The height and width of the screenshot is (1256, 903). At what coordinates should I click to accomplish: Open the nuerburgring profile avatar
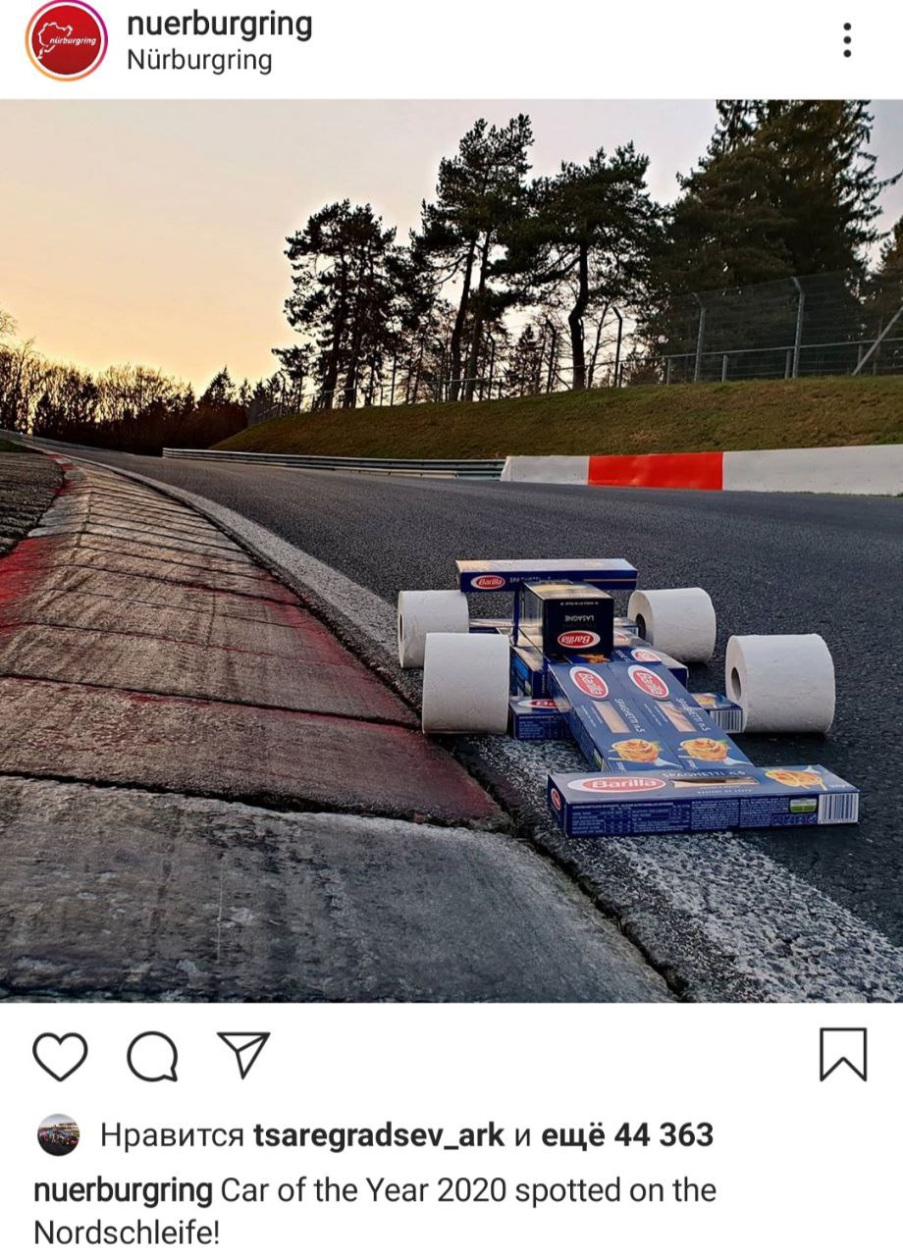pyautogui.click(x=67, y=40)
